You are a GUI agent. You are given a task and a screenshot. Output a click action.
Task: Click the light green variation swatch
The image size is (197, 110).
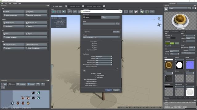tap(172, 43)
